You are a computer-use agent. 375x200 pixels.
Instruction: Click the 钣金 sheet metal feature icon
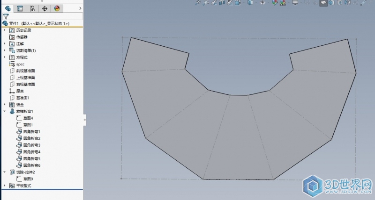12,105
